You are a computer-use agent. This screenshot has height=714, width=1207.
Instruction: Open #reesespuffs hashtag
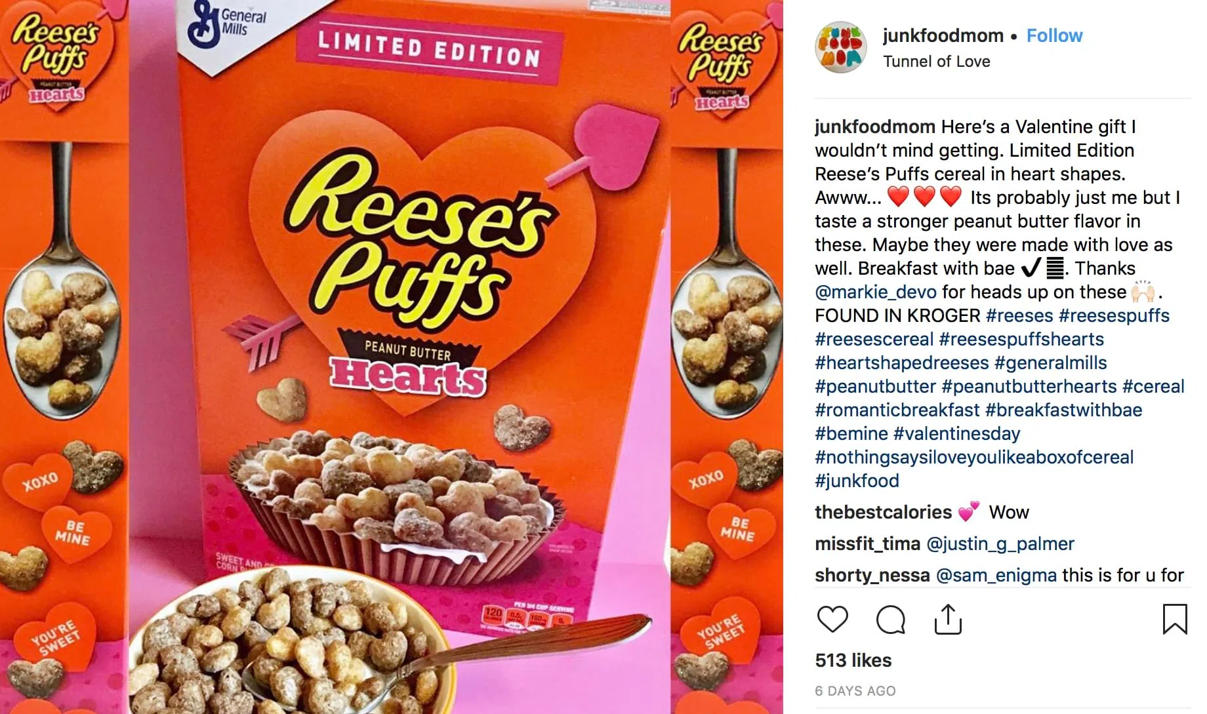(1114, 315)
